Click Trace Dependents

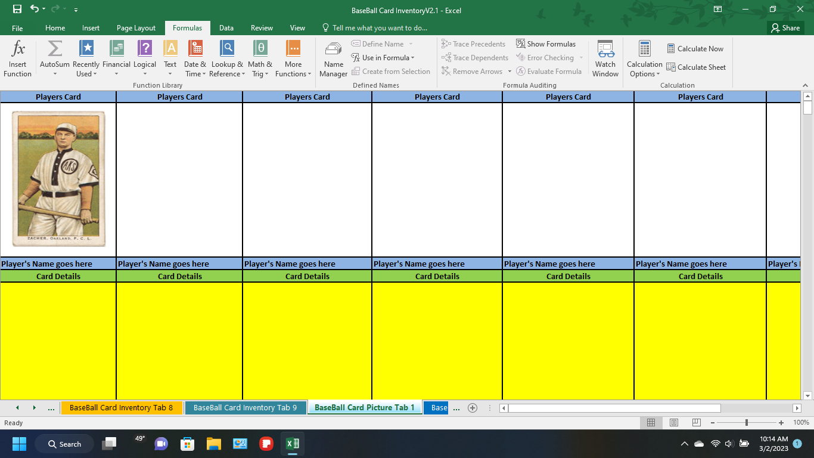pos(475,58)
